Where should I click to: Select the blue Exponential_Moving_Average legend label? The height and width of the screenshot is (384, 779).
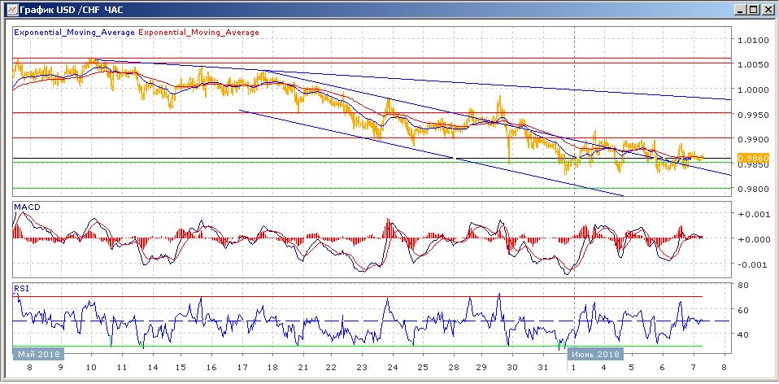click(x=75, y=33)
